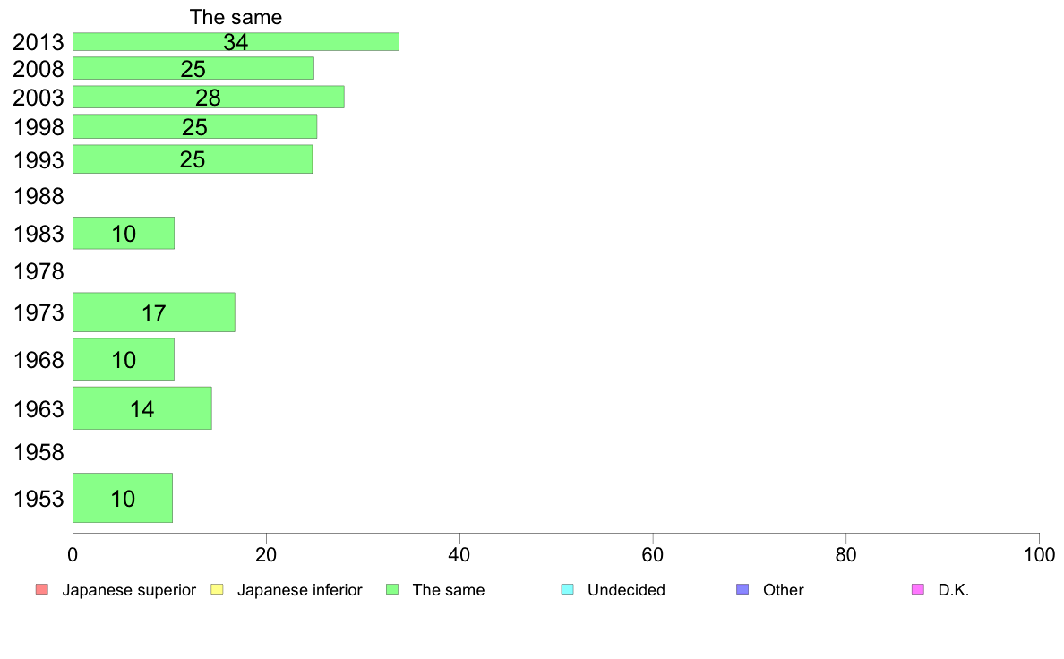Select the 1963 bar showing 14
Screen dimensions: 1064x659
[142, 408]
